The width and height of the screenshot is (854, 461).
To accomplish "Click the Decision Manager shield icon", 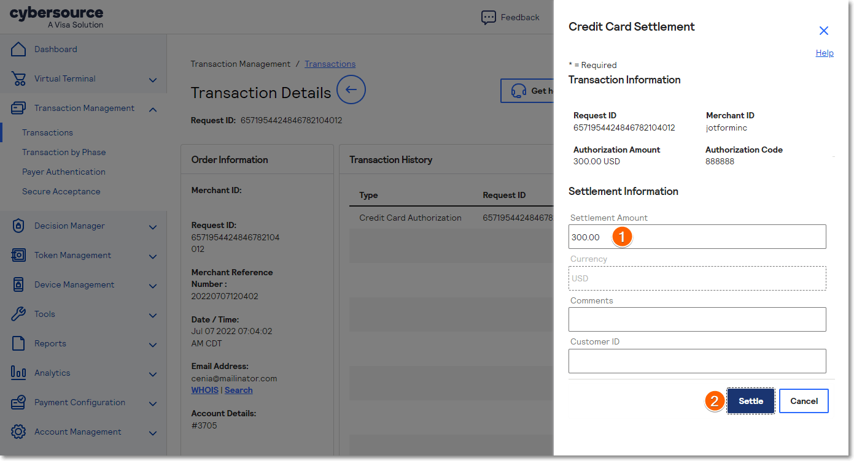I will pyautogui.click(x=18, y=226).
